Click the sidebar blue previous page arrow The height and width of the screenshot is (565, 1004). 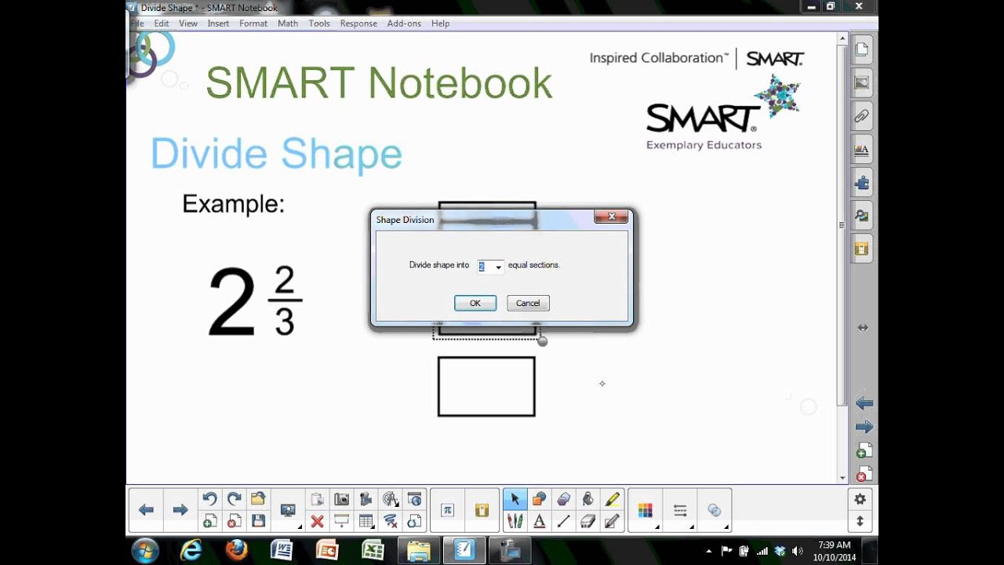(864, 403)
